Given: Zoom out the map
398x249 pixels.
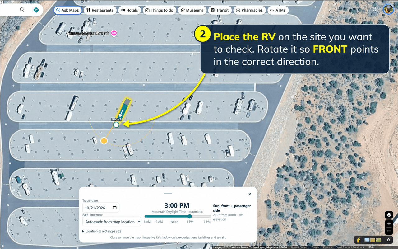Looking at the screenshot, I should 389,231.
